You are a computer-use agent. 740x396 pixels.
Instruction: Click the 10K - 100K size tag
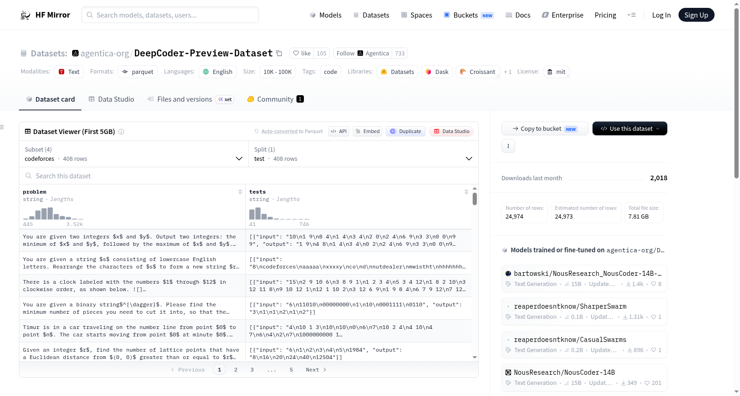tap(277, 72)
